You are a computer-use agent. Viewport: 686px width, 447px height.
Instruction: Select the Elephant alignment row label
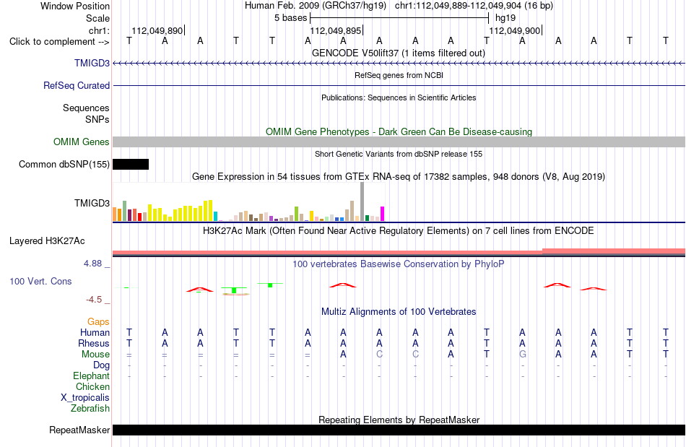(x=91, y=376)
